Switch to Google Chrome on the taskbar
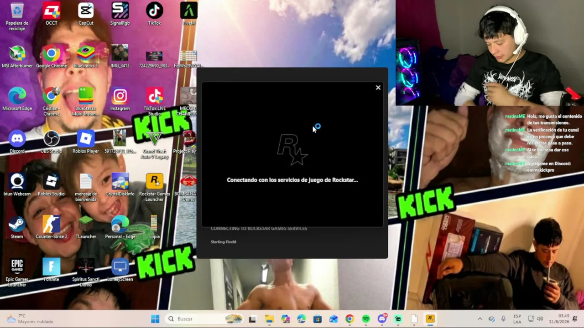The width and height of the screenshot is (584, 328). coord(349,319)
